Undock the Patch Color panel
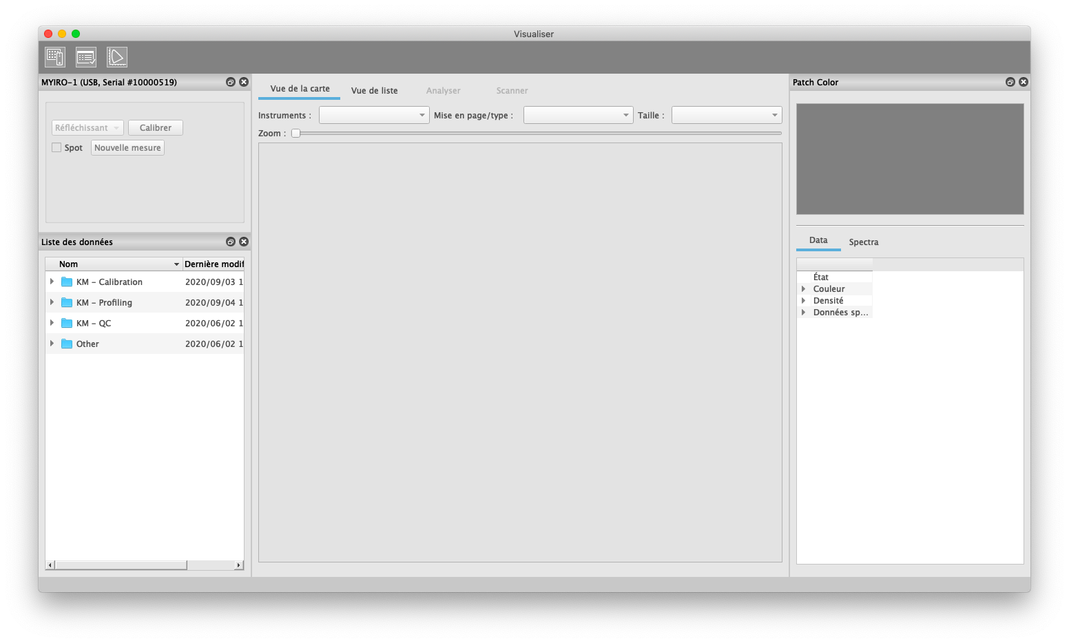Viewport: 1069px width, 643px height. coord(1010,82)
